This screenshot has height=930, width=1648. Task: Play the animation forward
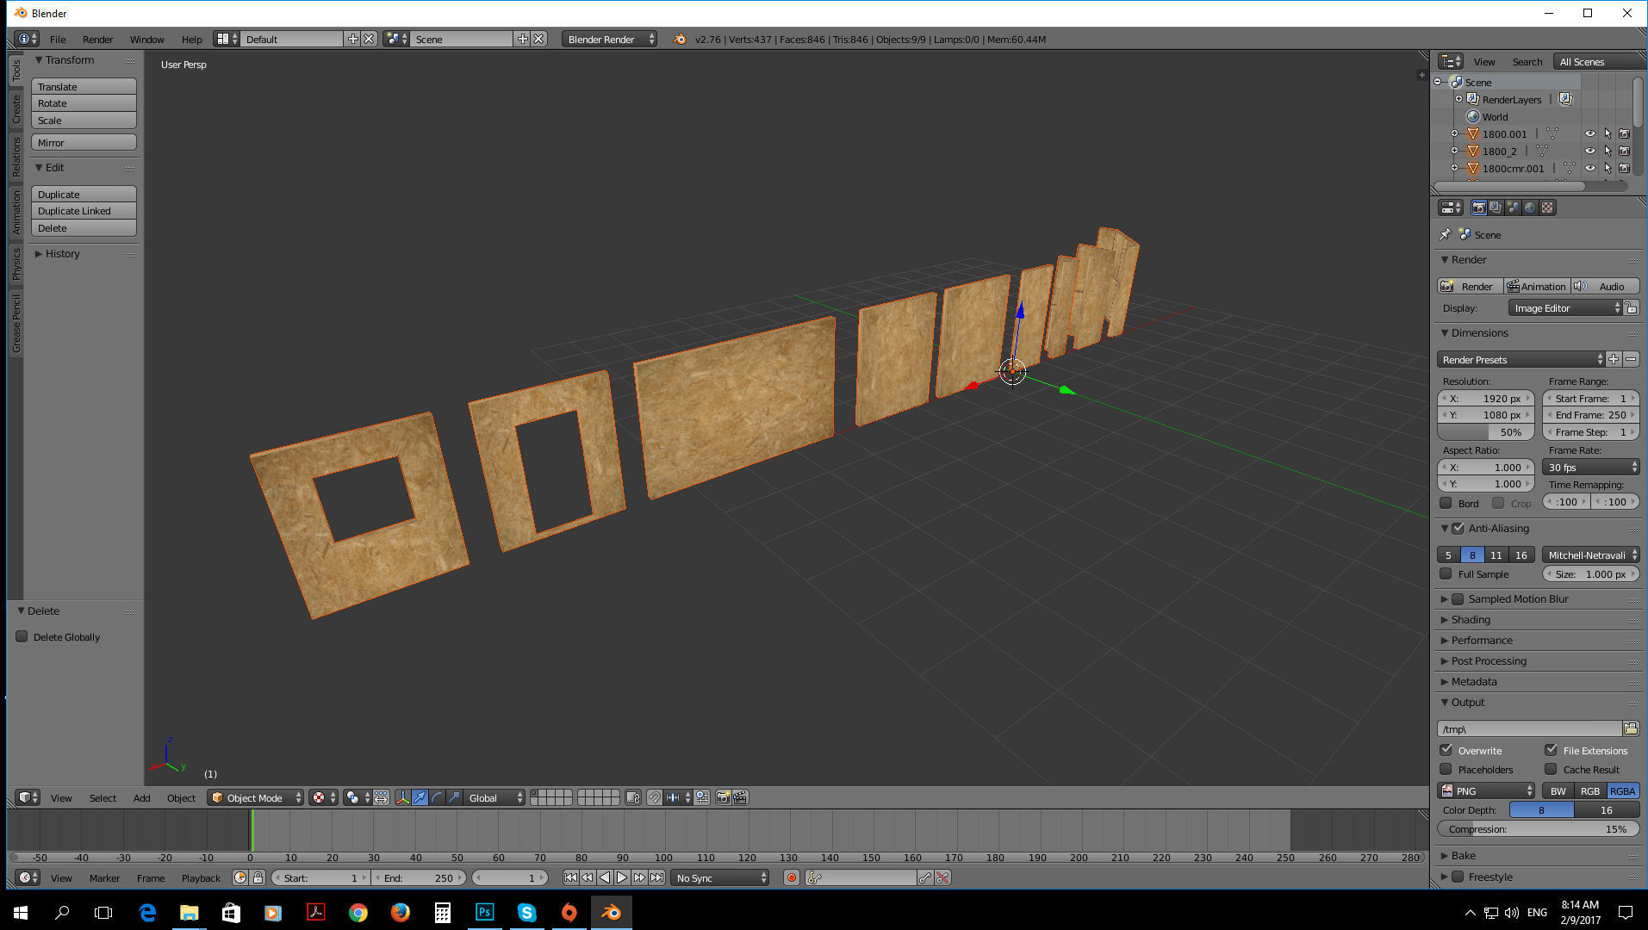[622, 877]
